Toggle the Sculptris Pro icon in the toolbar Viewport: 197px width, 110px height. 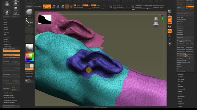point(71,6)
